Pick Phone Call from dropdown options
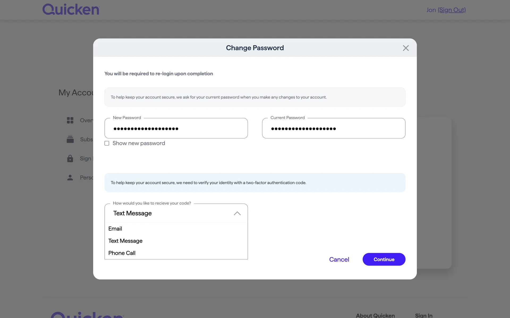510x318 pixels. click(x=122, y=253)
